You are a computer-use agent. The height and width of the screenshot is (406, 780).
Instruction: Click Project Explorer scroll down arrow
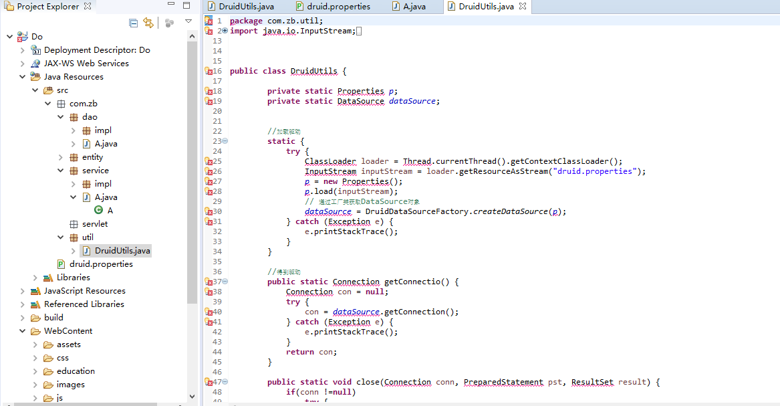[192, 397]
